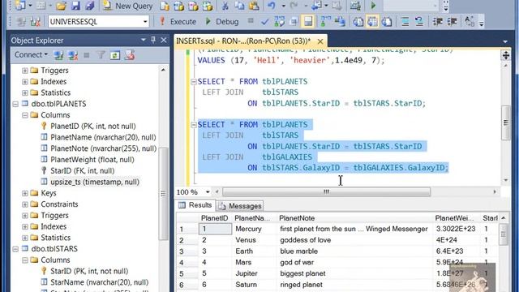Collapse the Columns folder under dbo.tblPLANETS

pos(25,115)
